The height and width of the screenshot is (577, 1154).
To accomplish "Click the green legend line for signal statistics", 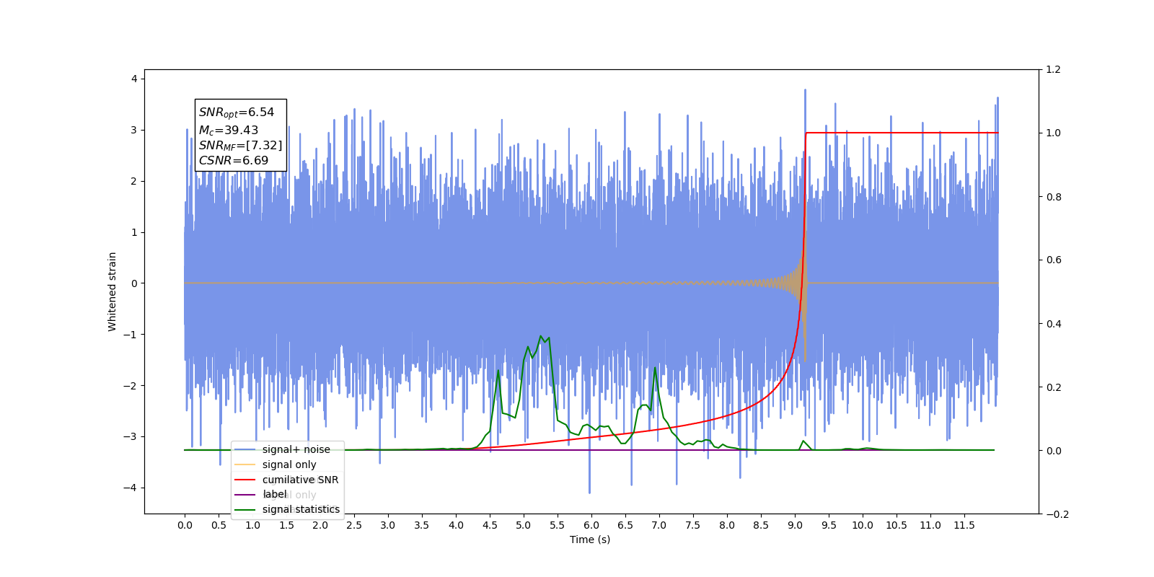I will coord(245,509).
